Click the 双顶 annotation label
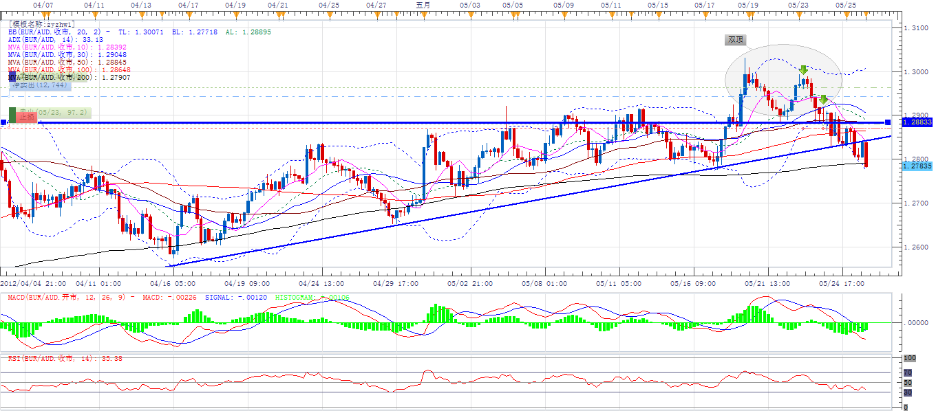 [x=735, y=40]
